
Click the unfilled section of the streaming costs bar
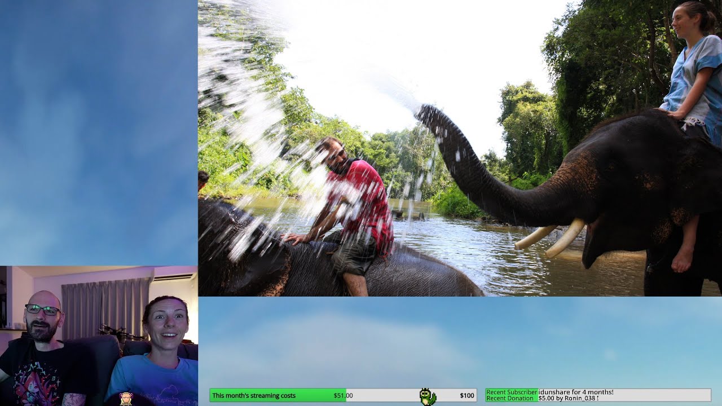389,395
